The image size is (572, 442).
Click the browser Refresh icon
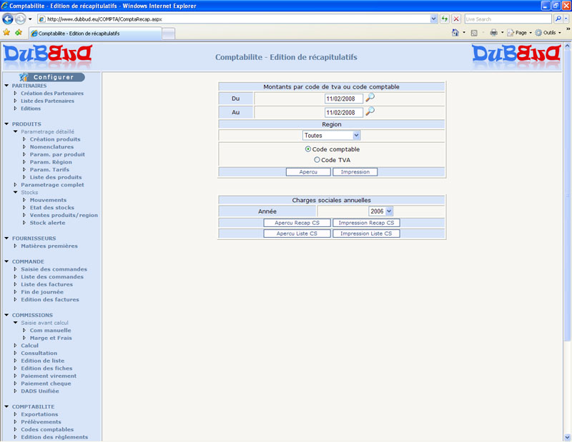click(x=445, y=19)
